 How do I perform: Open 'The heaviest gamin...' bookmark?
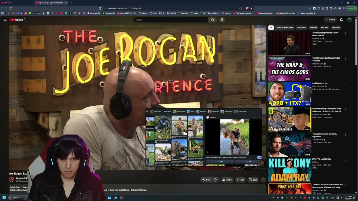243,13
